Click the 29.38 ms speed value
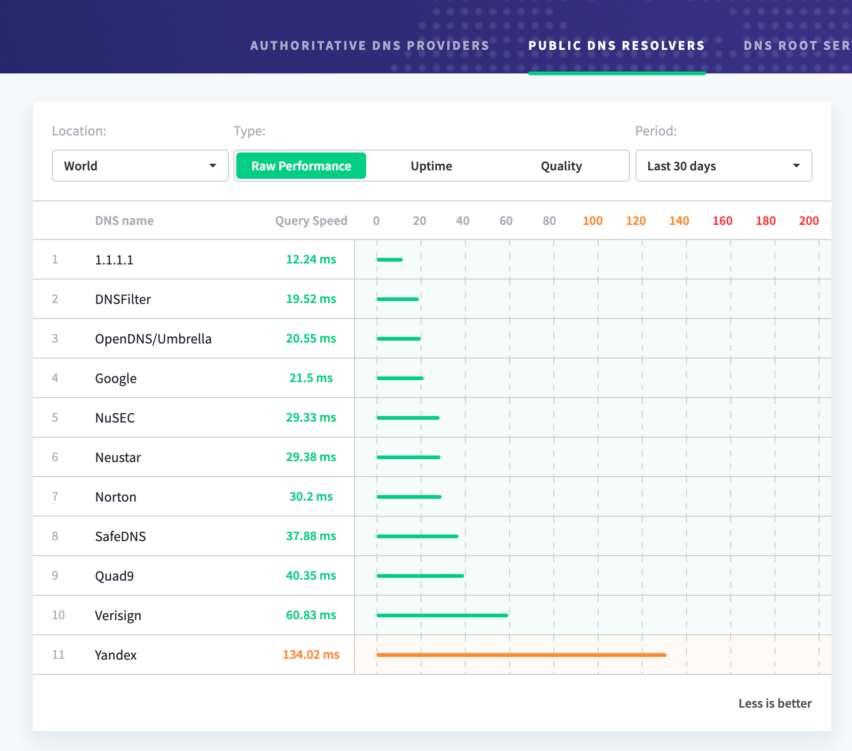 pos(311,457)
